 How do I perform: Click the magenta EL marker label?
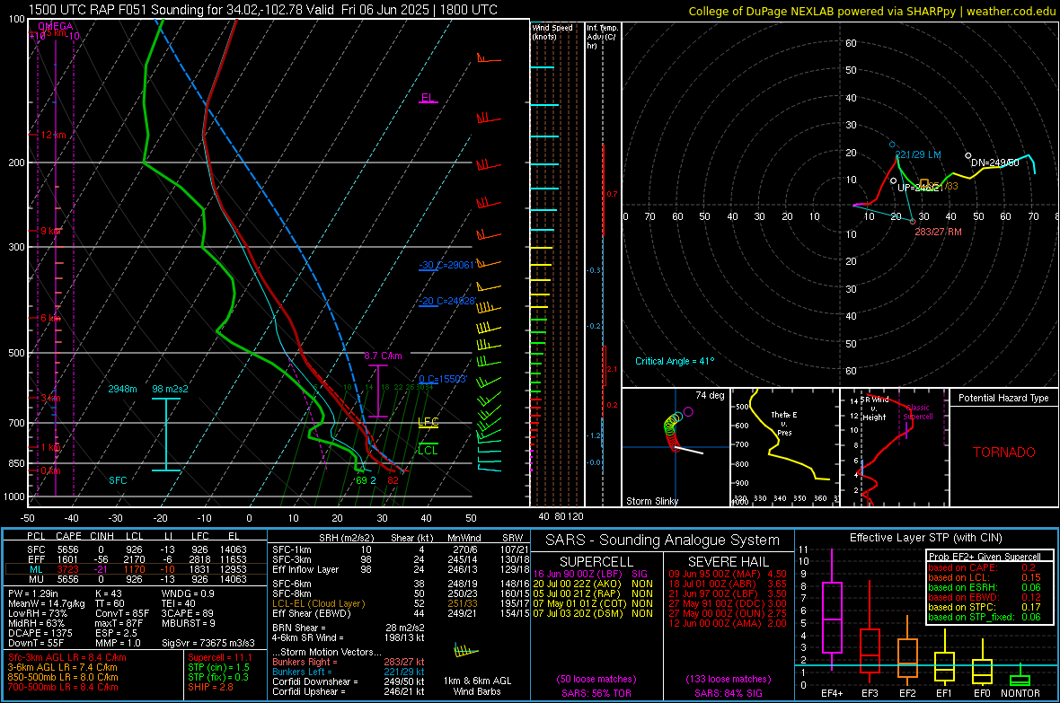tap(428, 97)
